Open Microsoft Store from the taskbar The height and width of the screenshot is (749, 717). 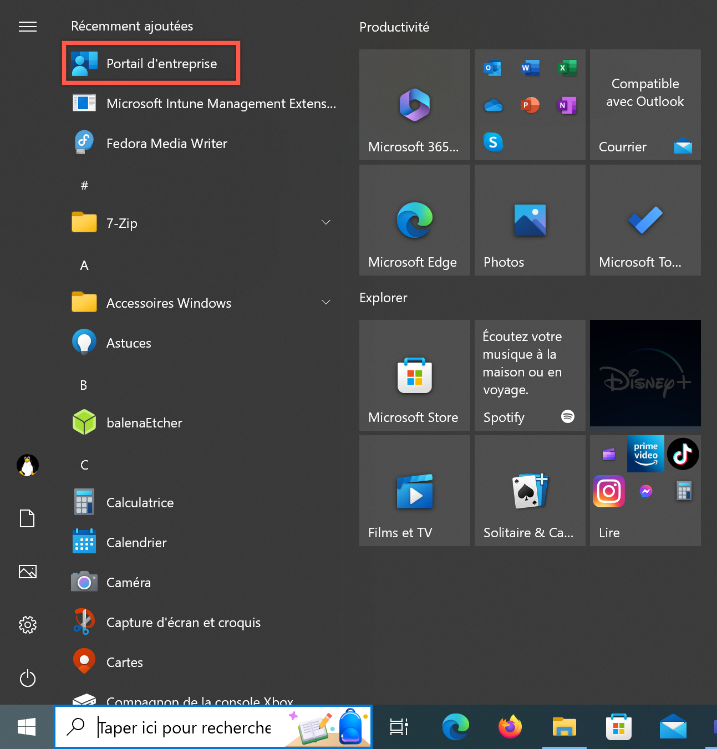pos(619,727)
